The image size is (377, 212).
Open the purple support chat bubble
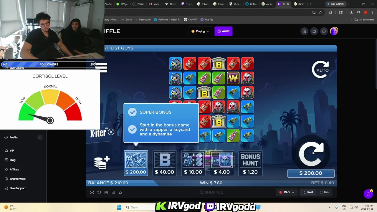(x=368, y=194)
